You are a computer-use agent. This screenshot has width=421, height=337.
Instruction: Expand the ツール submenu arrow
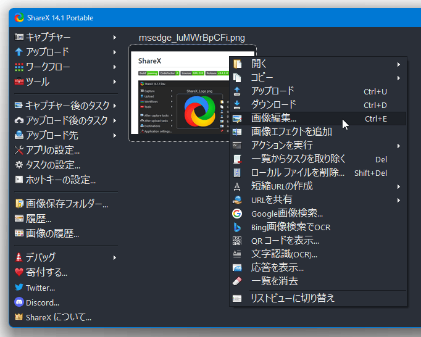pyautogui.click(x=115, y=82)
